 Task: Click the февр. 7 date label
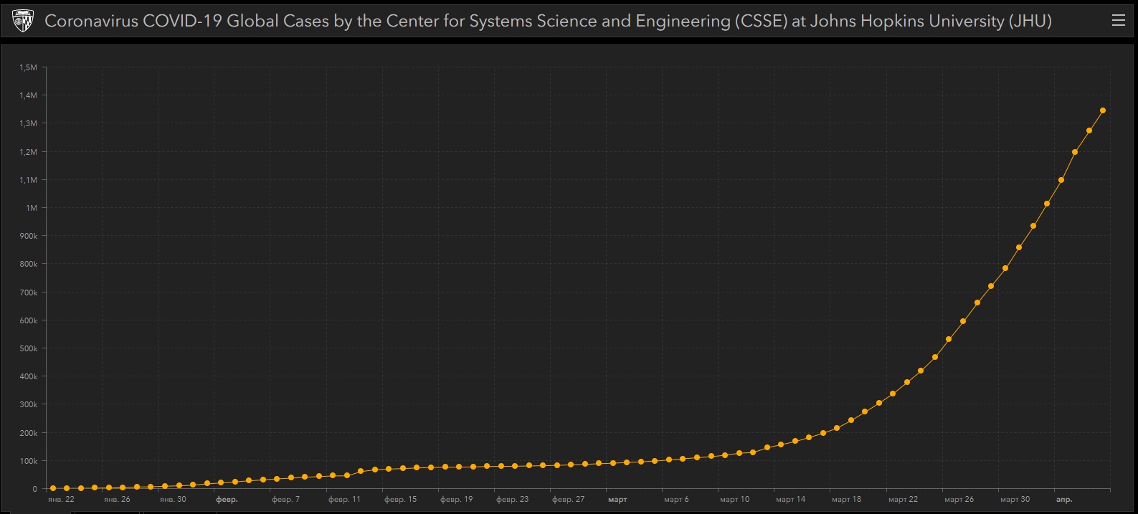tap(286, 499)
